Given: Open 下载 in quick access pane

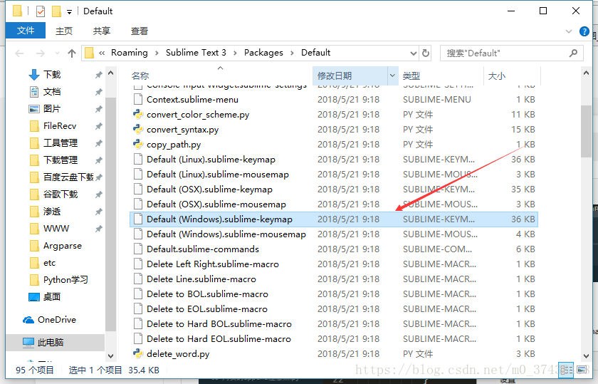Looking at the screenshot, I should pos(52,74).
